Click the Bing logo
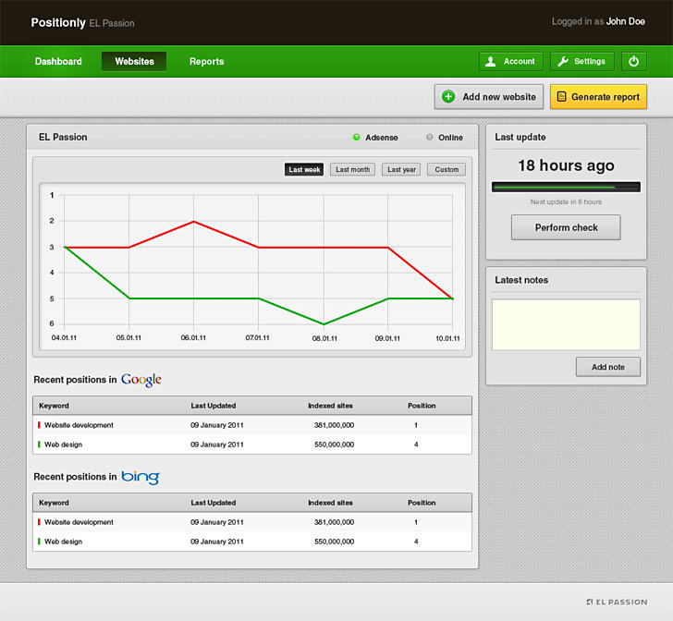673x621 pixels. [141, 477]
